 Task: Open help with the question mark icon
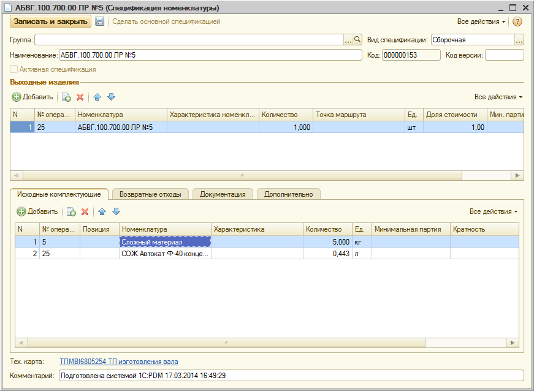[x=517, y=21]
